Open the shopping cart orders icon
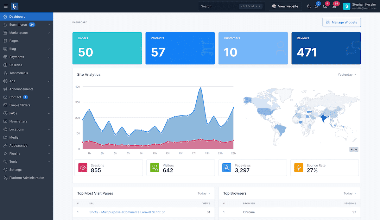Screen dimensions: 380x220 click(x=334, y=6)
